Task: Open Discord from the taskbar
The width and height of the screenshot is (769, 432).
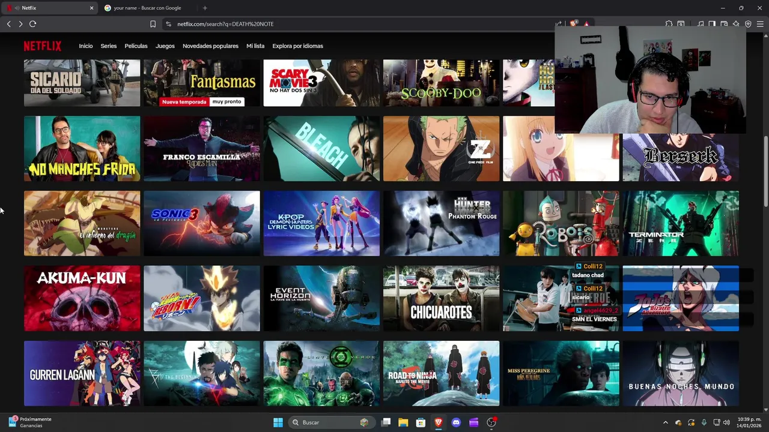Action: pos(456,422)
